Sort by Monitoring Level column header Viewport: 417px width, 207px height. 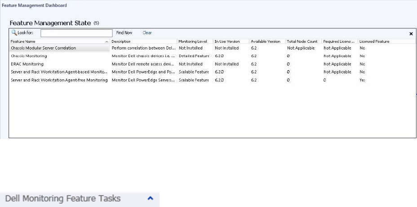tap(195, 41)
